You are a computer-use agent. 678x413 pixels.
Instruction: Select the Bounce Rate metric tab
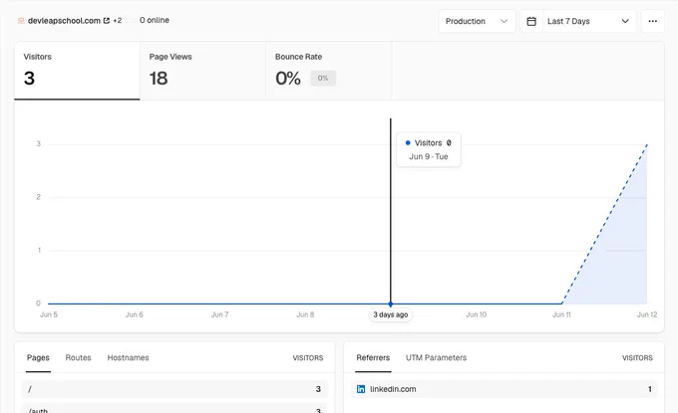pos(329,71)
